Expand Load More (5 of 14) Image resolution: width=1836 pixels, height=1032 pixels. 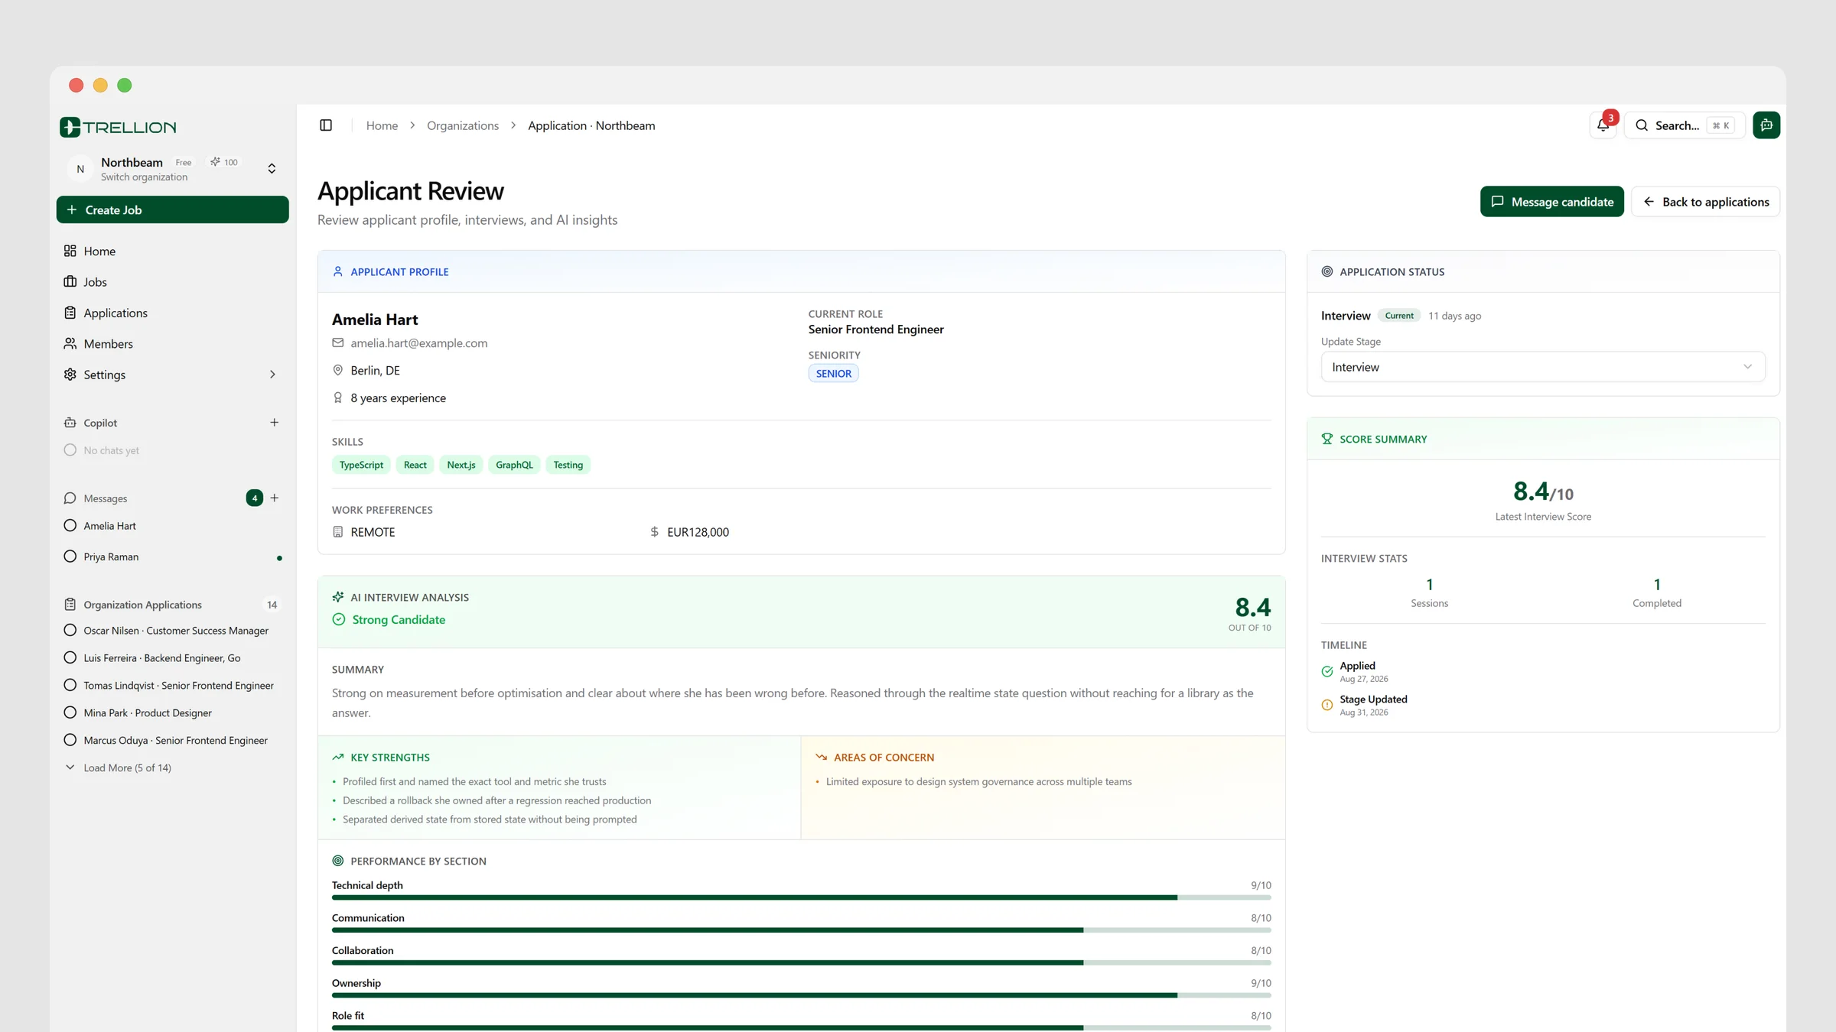pyautogui.click(x=119, y=768)
